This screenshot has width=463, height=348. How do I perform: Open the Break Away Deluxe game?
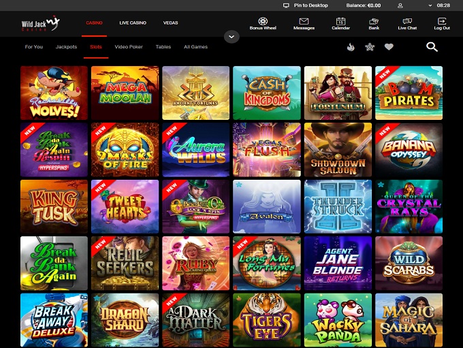(54, 320)
